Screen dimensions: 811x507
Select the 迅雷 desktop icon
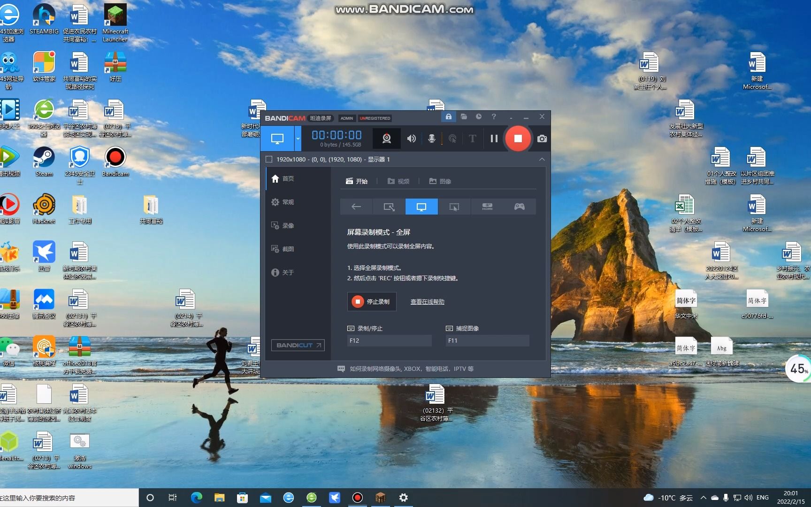tap(44, 256)
